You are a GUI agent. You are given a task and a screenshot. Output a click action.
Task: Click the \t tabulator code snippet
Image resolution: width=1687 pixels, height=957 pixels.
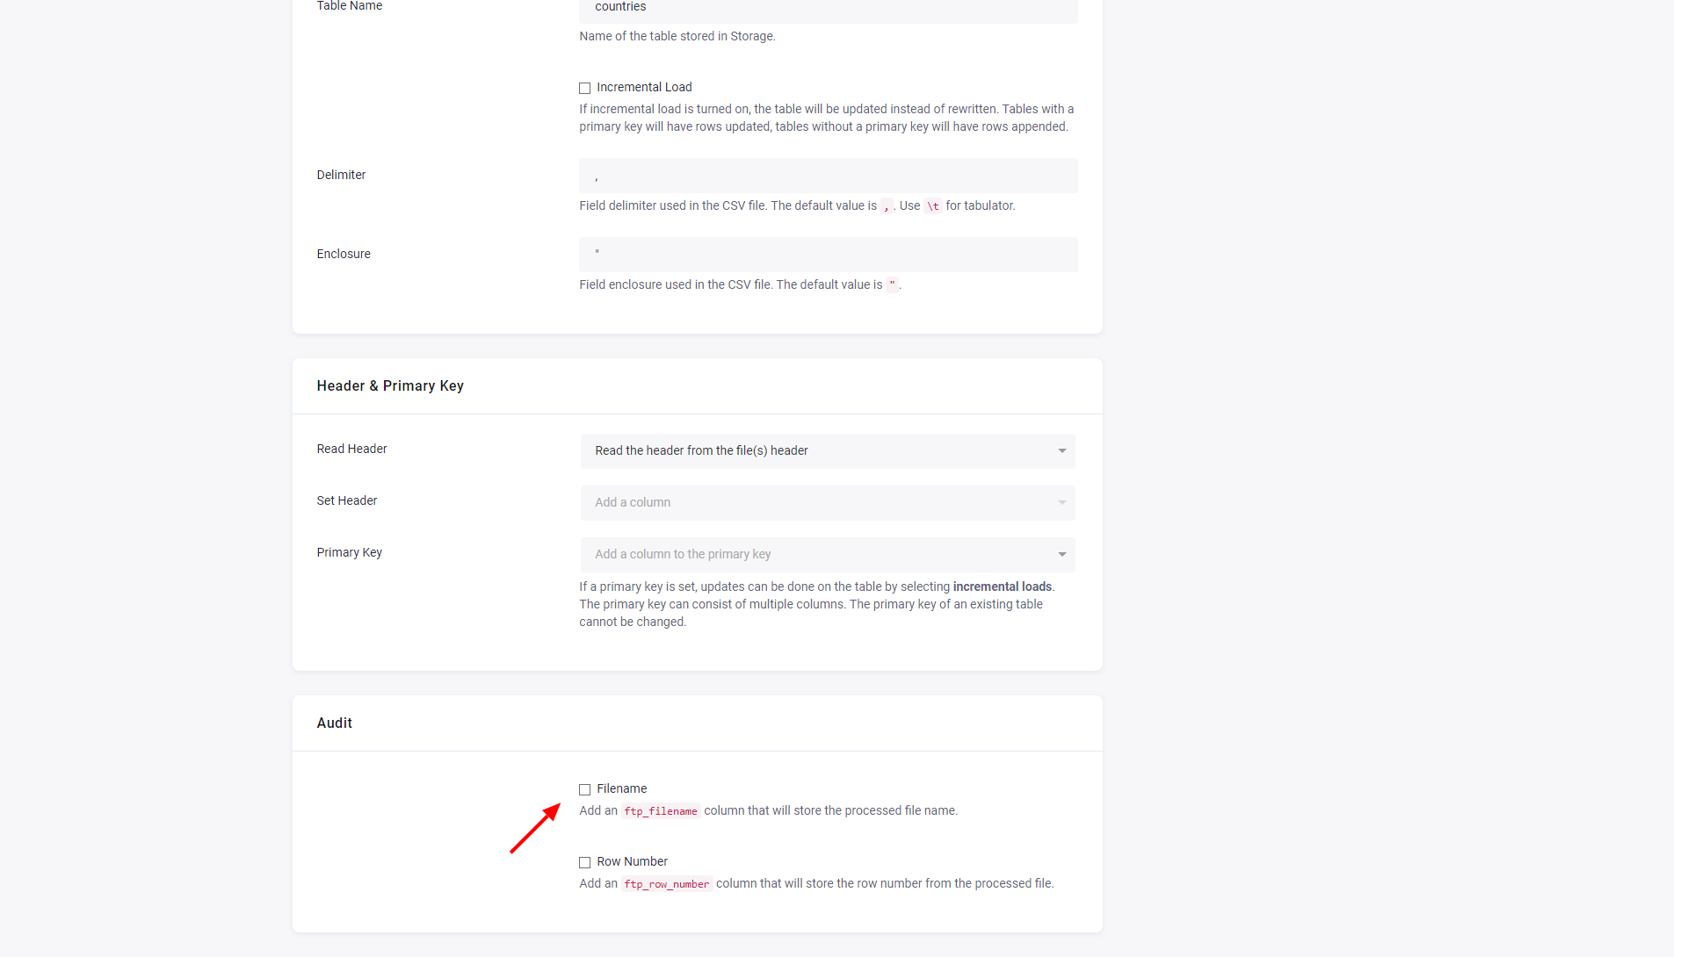[932, 206]
